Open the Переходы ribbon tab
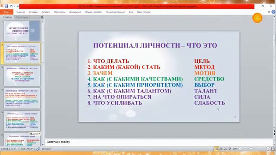The image size is (276, 155). tap(60, 12)
